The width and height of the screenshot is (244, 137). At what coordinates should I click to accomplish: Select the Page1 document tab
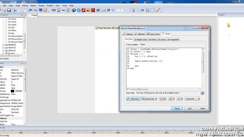pyautogui.click(x=33, y=15)
